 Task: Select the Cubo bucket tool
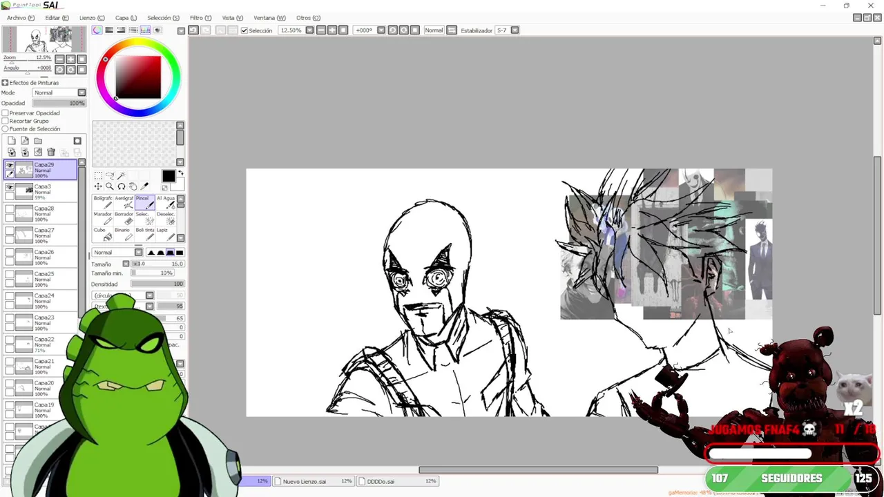pos(103,234)
